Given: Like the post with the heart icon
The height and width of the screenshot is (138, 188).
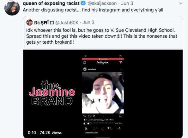Looking at the screenshot, I should [x=85, y=116].
